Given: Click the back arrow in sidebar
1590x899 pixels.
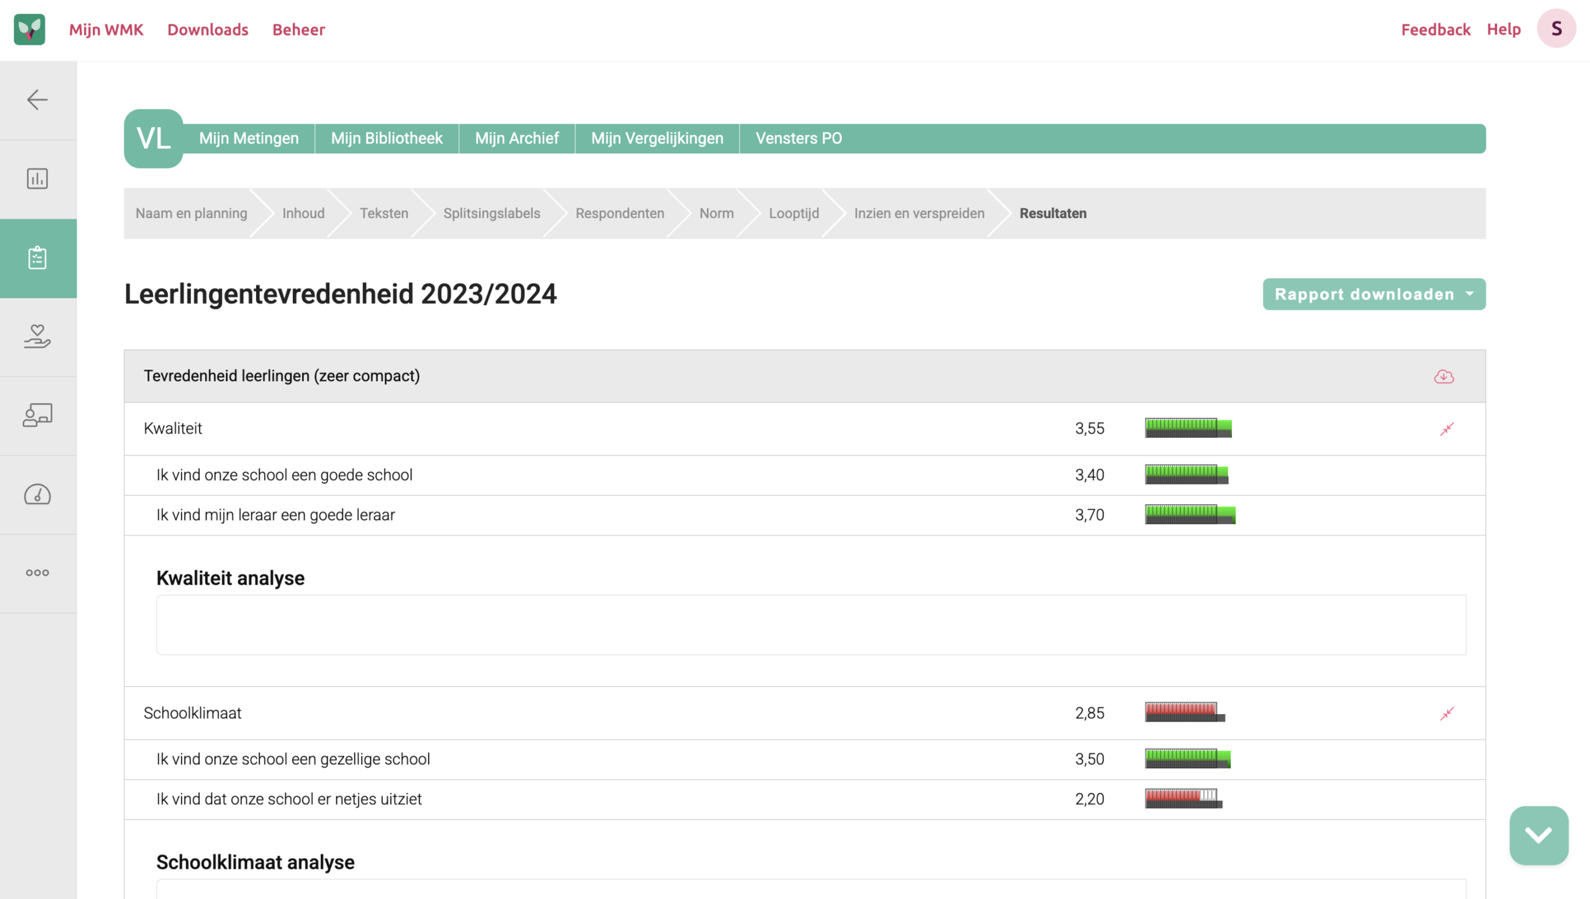Looking at the screenshot, I should click(38, 100).
